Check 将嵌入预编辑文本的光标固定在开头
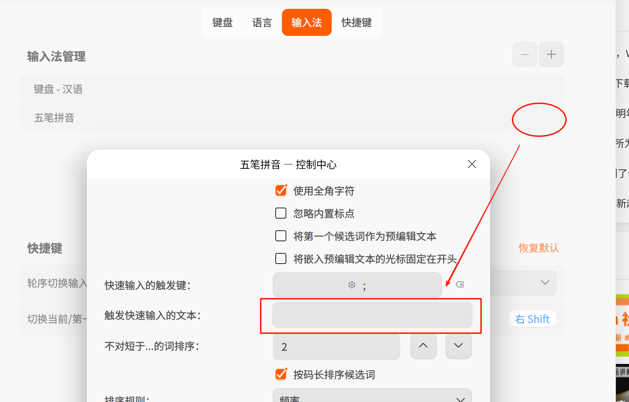 point(281,258)
